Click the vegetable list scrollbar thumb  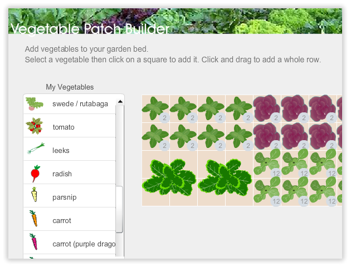119,209
